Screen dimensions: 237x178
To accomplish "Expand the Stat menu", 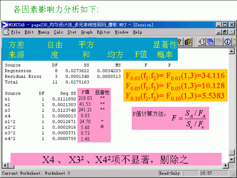I will click(x=72, y=32).
